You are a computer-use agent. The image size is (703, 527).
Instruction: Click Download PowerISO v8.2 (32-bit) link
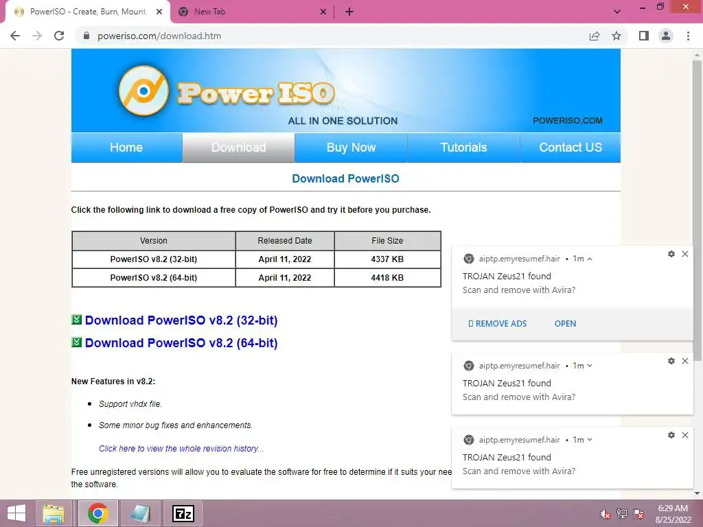(181, 320)
